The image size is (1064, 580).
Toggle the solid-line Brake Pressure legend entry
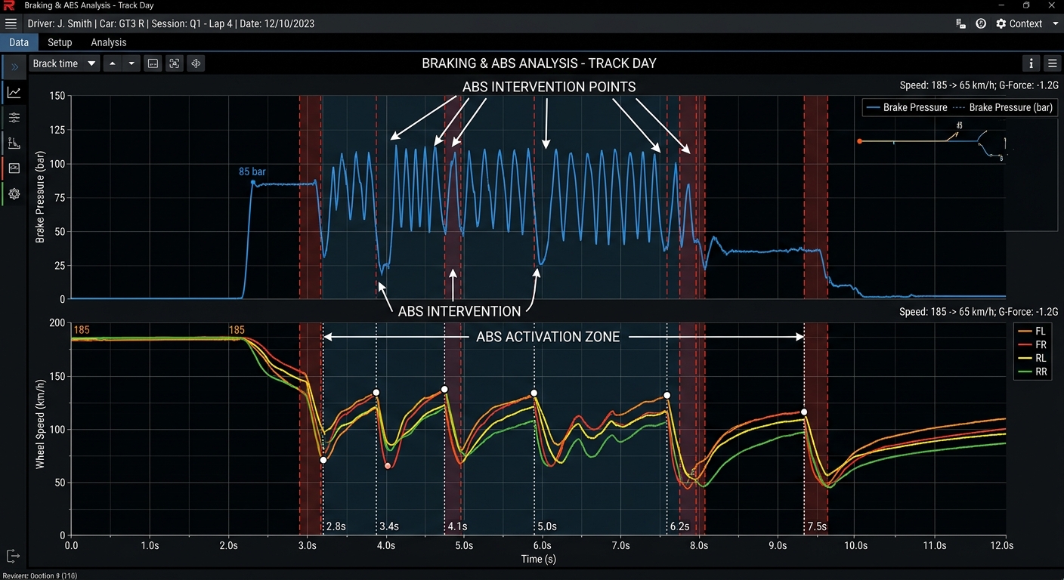coord(908,107)
